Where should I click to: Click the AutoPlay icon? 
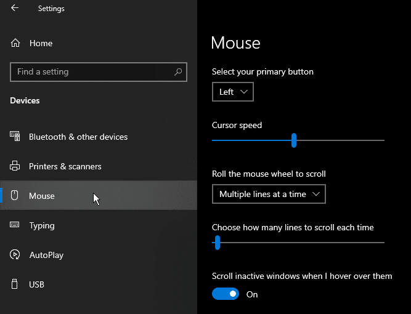(15, 254)
